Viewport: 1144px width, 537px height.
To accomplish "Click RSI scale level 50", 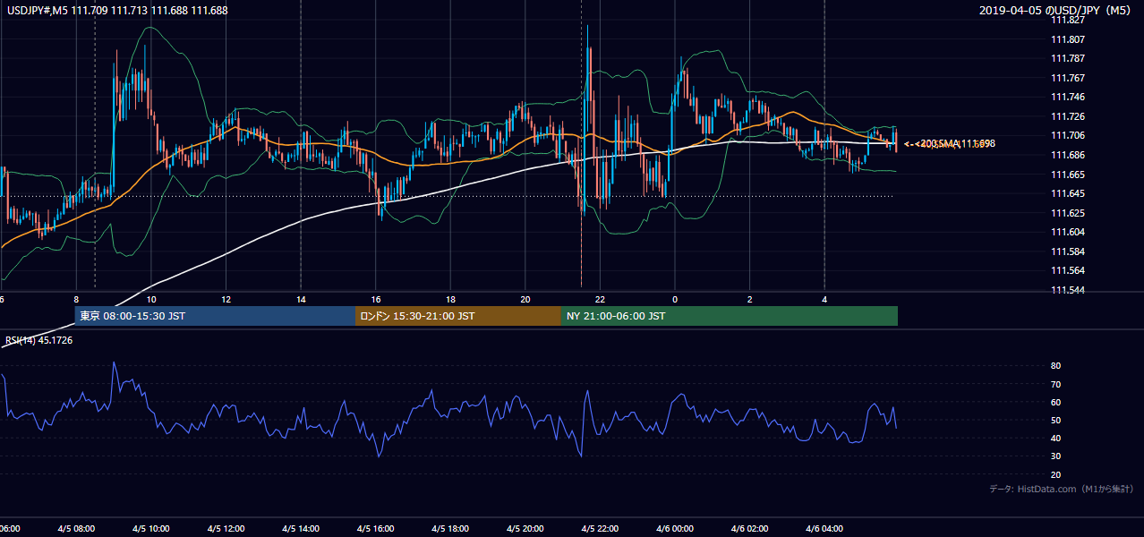I will 1055,421.
